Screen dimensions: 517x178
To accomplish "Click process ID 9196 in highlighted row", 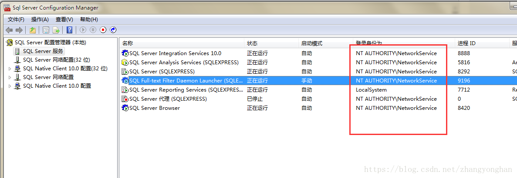I will (463, 80).
